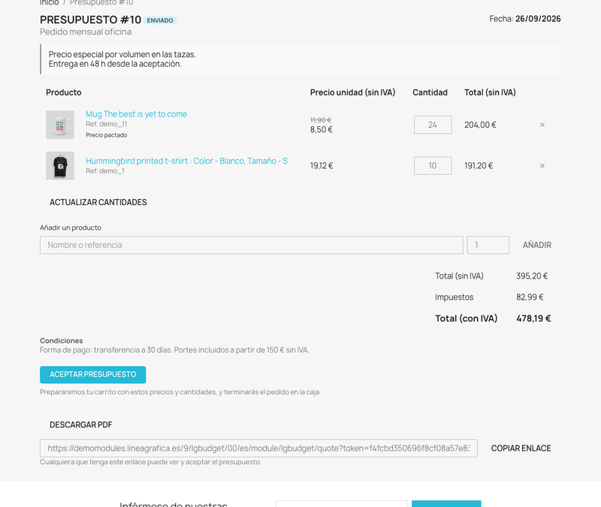Click the Enviado status badge

point(160,20)
